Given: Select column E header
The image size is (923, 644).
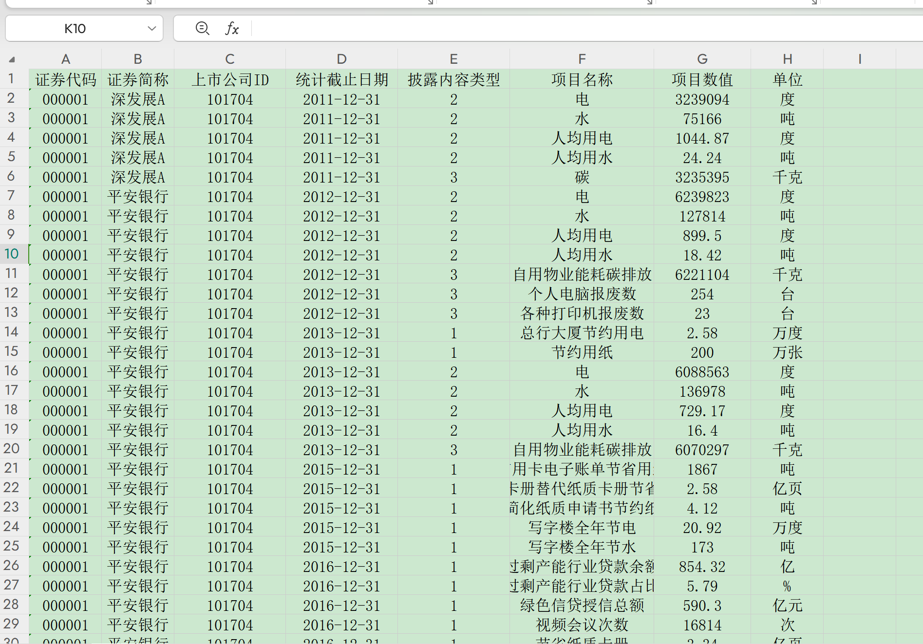Looking at the screenshot, I should click(453, 59).
